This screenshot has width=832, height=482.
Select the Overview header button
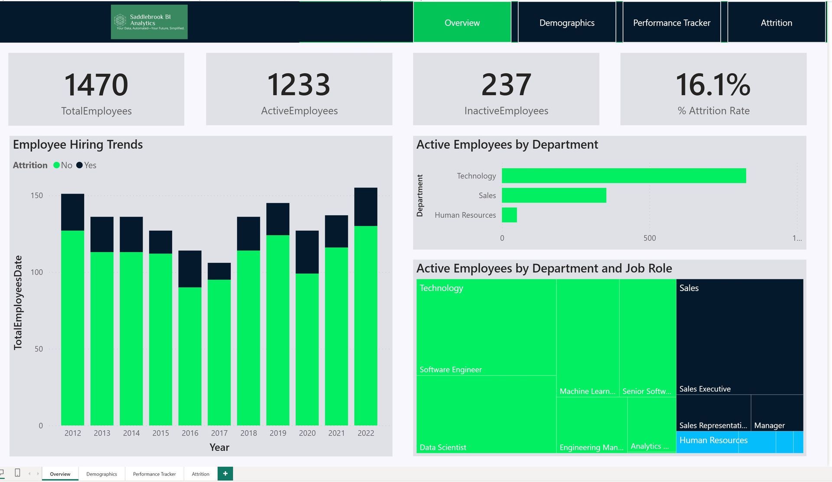[462, 23]
